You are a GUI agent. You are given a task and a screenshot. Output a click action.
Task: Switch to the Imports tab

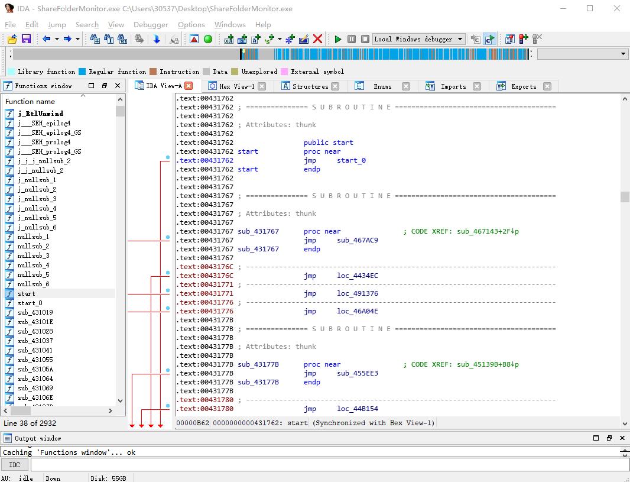(x=453, y=86)
